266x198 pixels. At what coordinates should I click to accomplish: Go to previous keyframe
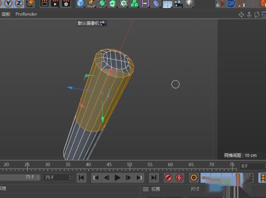click(x=96, y=178)
